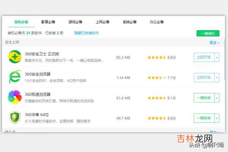This screenshot has width=228, height=152.
Task: Click the 360安全浏览器 app icon
Action: pos(15,77)
